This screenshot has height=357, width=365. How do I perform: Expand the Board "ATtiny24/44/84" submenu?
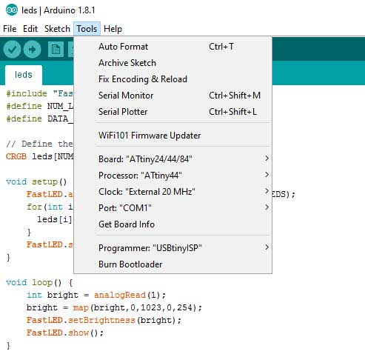173,159
